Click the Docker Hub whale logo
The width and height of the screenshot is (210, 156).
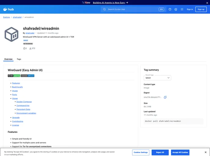coord(9,9)
